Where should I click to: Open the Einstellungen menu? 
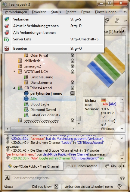[x=106, y=12]
